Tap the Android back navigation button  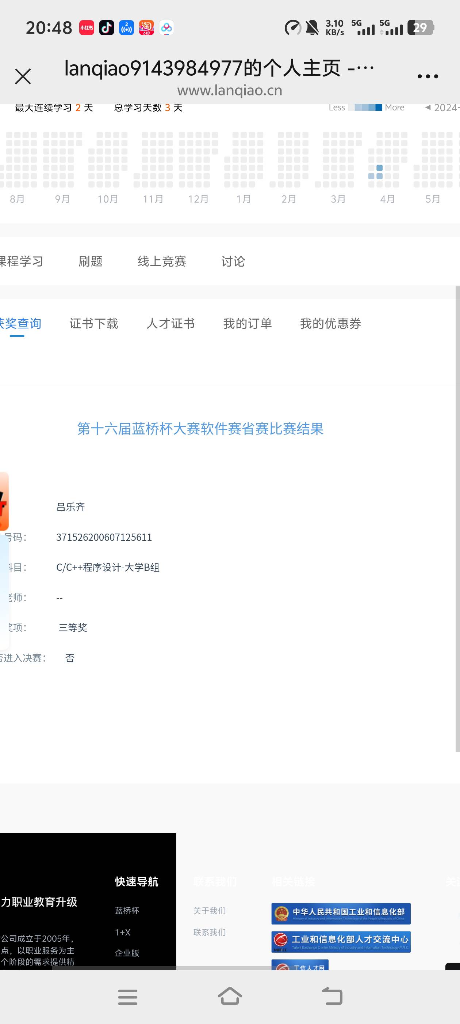(x=332, y=996)
